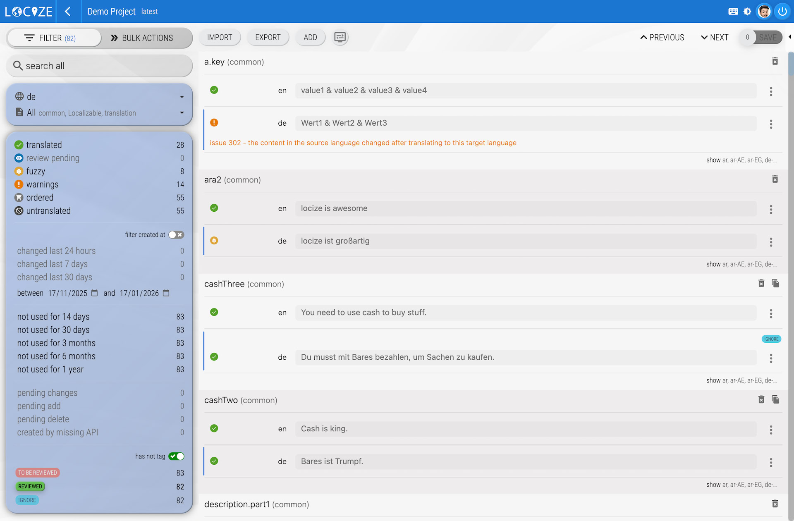Screen dimensions: 794x521
Task: Open three-dot menu for Wert1 German row
Action: pos(771,124)
